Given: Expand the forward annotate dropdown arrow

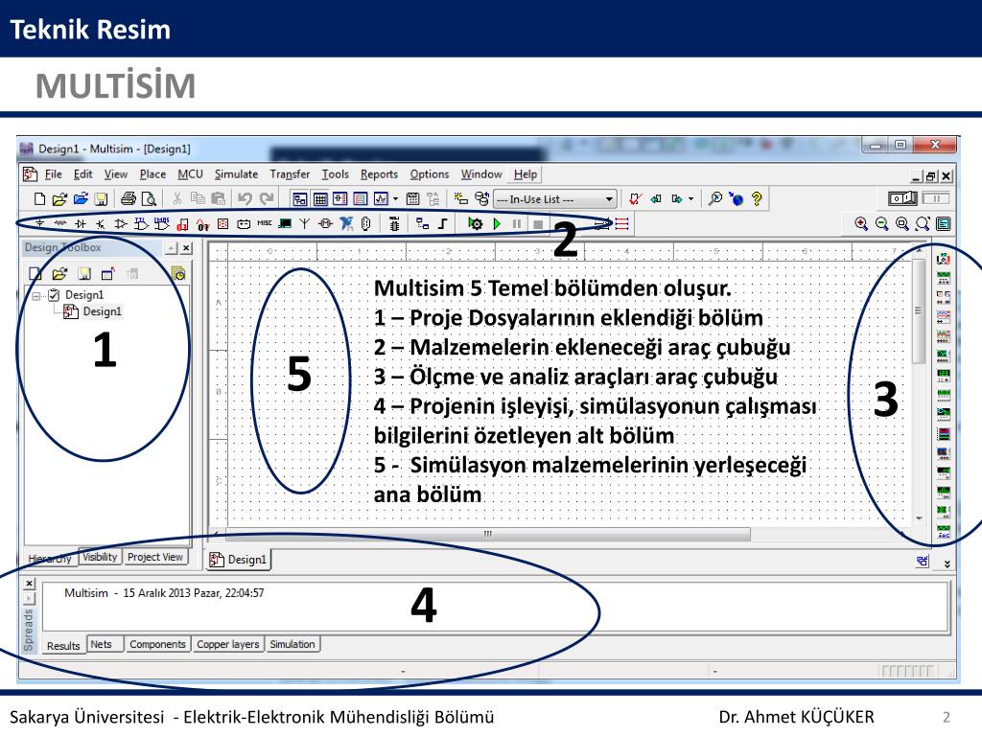Looking at the screenshot, I should point(690,199).
